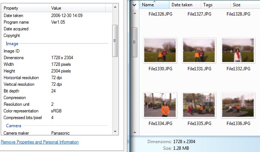
Task: Sort by the Size column header
Action: [245, 5]
